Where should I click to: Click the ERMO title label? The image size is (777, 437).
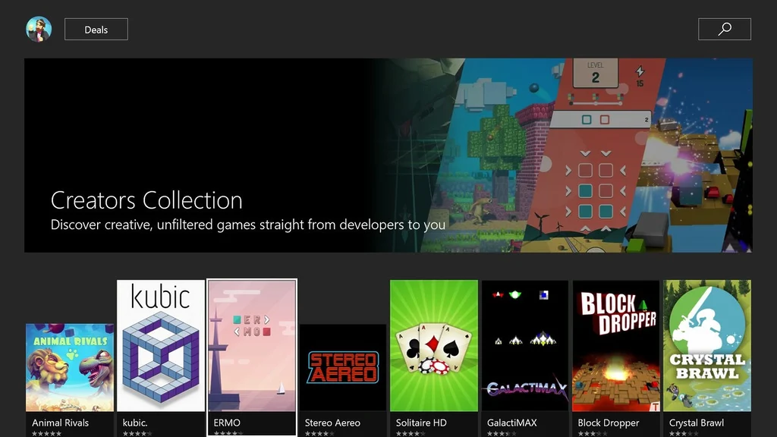[227, 423]
